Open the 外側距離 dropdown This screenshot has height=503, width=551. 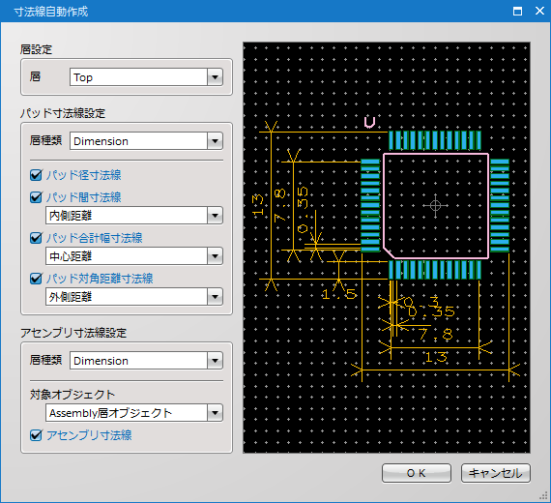(x=134, y=297)
